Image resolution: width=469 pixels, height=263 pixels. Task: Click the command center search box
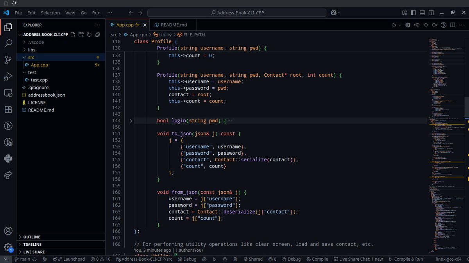click(237, 12)
